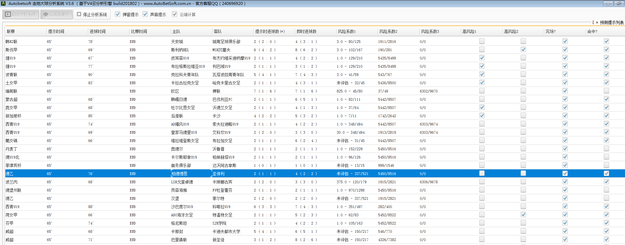Screen dimensions: 625x245
Task: Click the 提示时间 column header
Action: point(56,31)
